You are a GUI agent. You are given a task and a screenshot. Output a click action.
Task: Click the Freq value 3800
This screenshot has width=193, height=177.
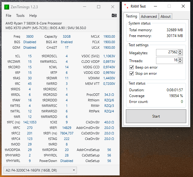pyautogui.click(x=30, y=36)
